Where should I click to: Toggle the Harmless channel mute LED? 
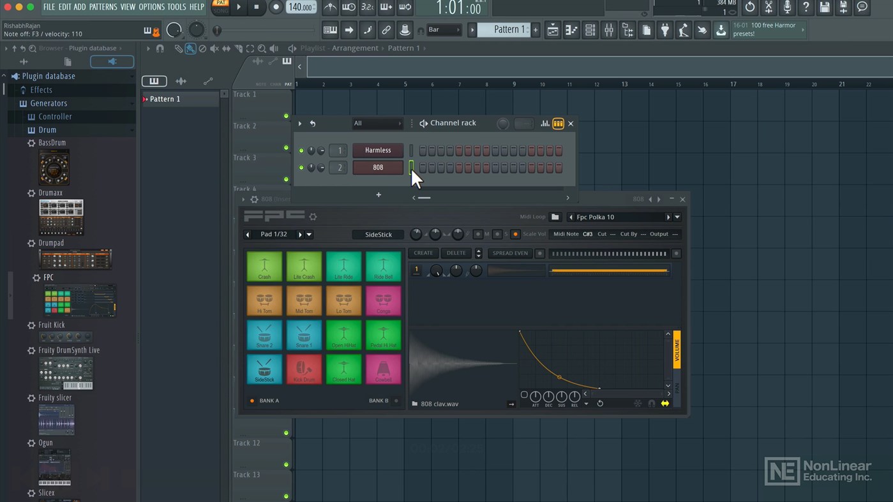tap(301, 151)
